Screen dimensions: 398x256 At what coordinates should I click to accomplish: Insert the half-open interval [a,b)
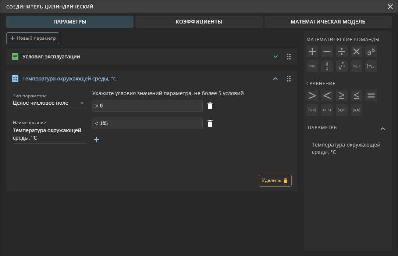[342, 110]
